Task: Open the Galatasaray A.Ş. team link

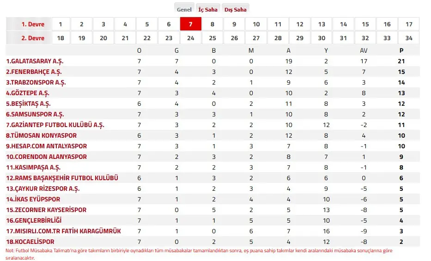Action: point(35,61)
